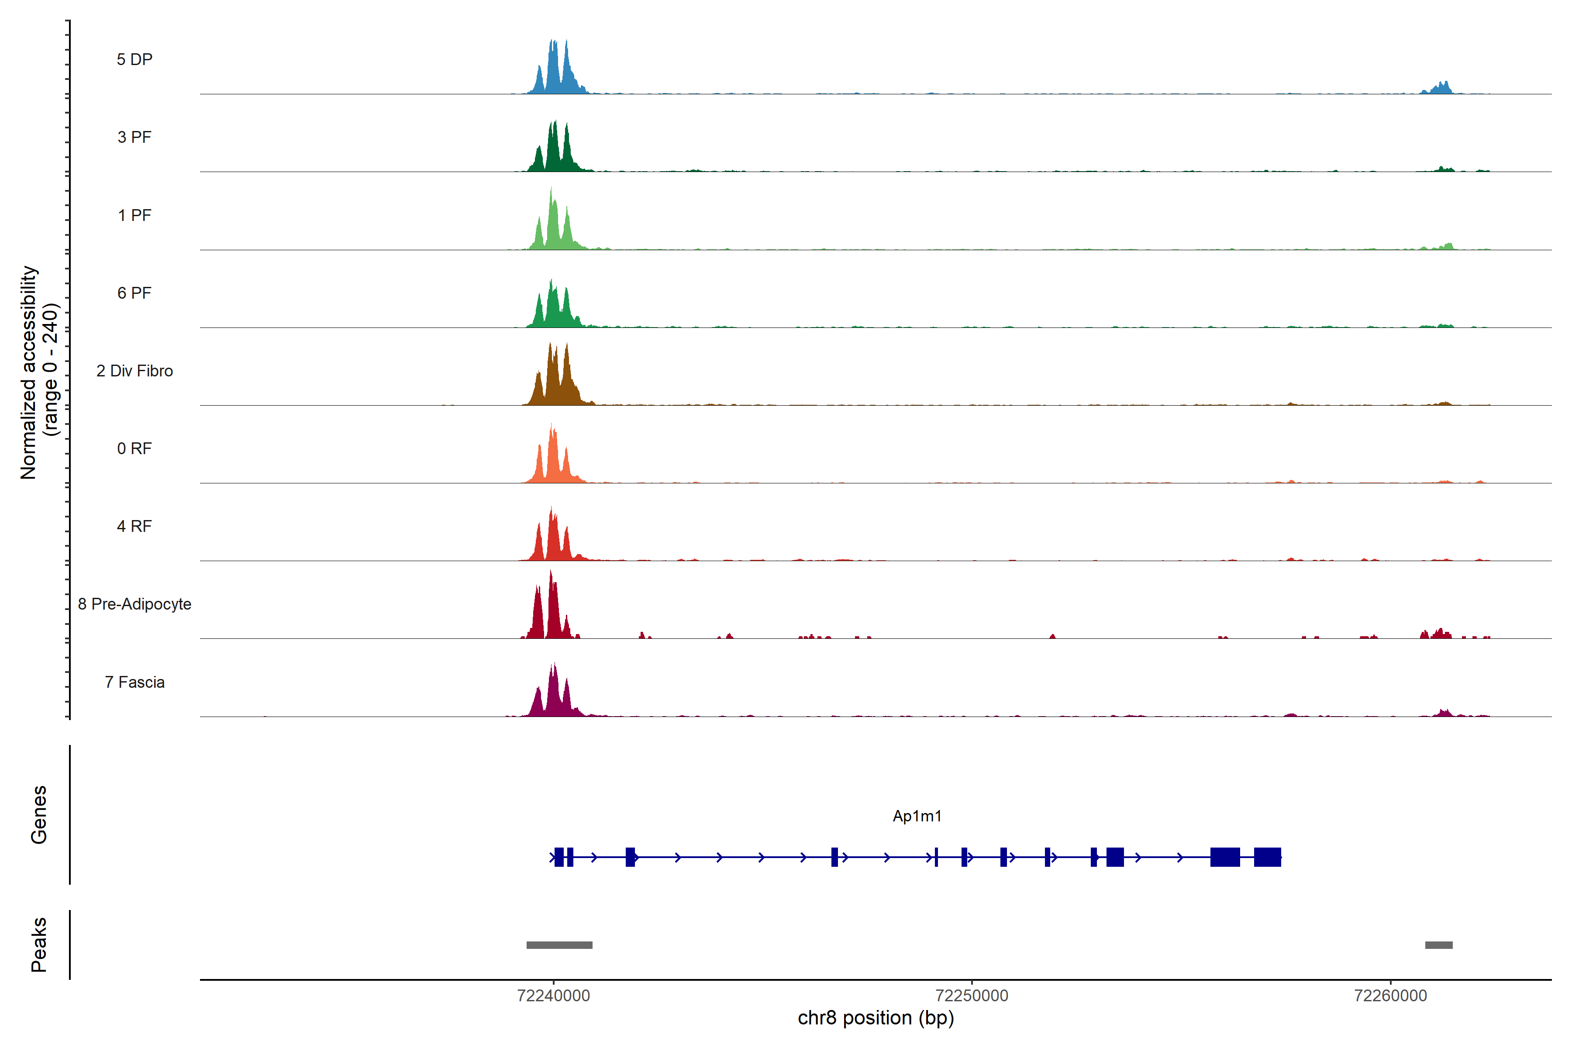Click the 3 PF track label
The height and width of the screenshot is (1048, 1572).
pos(134,137)
